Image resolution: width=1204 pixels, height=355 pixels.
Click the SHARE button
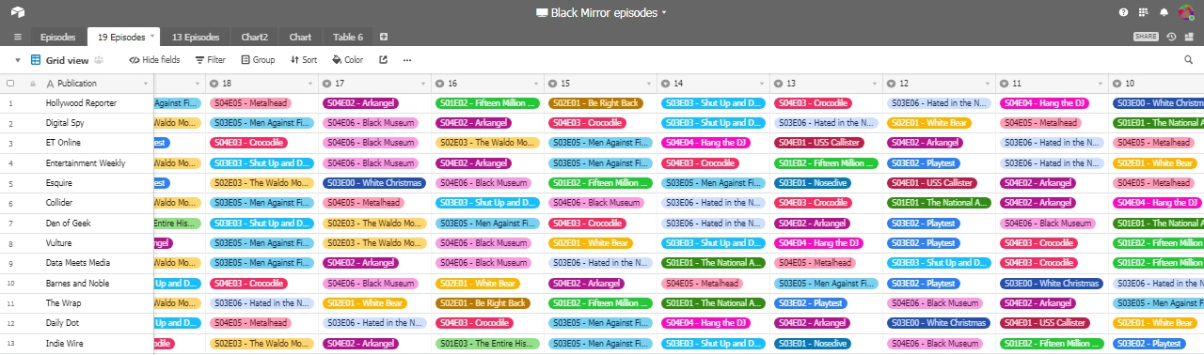1146,37
